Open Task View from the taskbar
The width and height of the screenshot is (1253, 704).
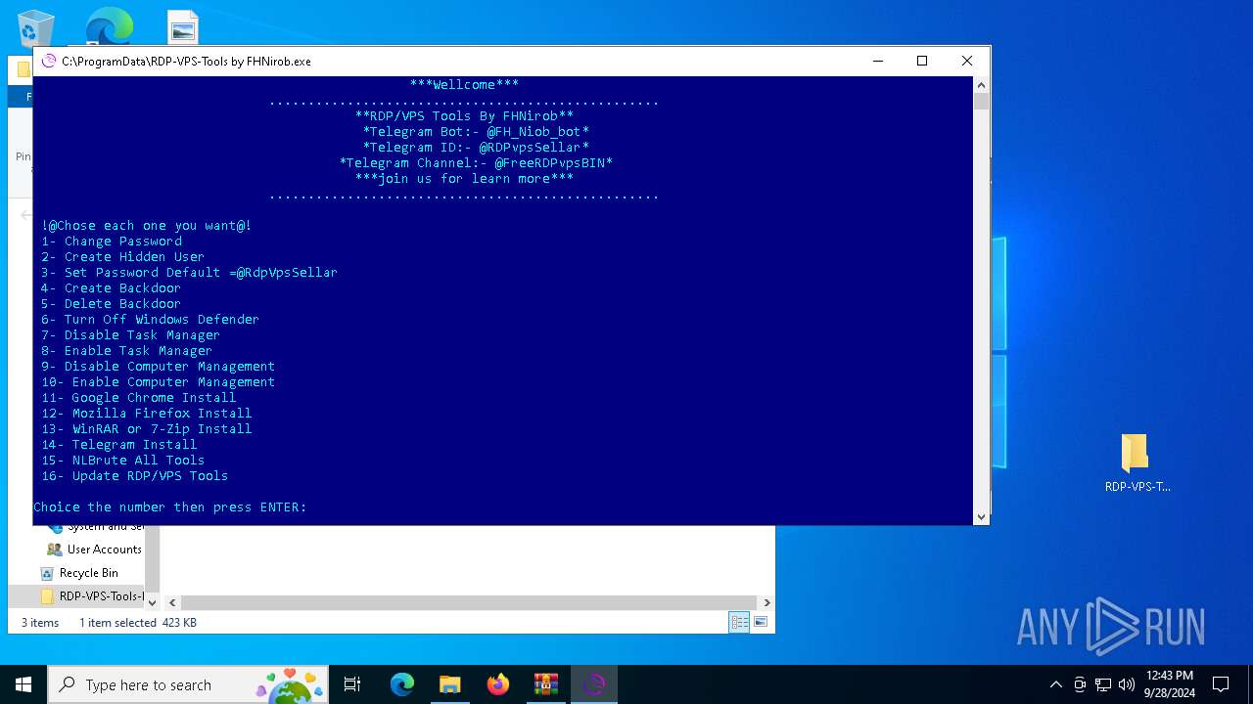point(352,684)
